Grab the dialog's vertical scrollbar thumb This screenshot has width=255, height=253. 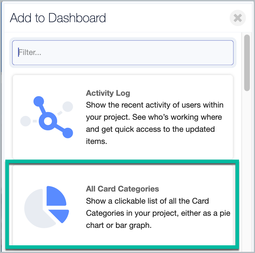247,63
